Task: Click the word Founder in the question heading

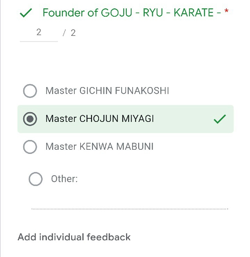Action: point(60,13)
